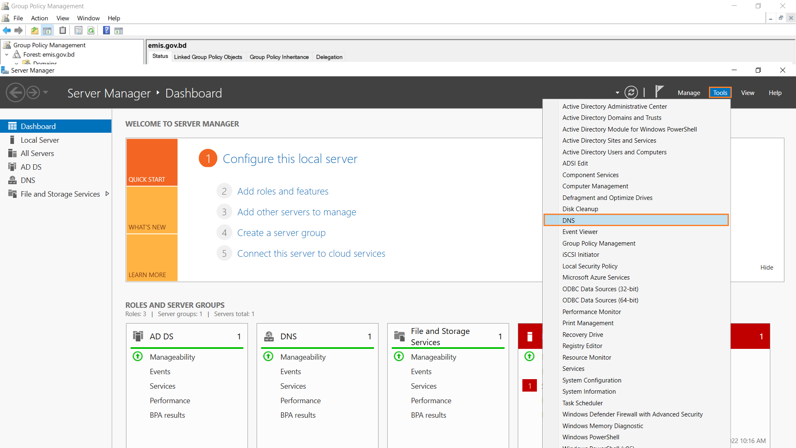Viewport: 796px width, 448px height.
Task: Click the blue Help question mark icon
Action: point(107,30)
